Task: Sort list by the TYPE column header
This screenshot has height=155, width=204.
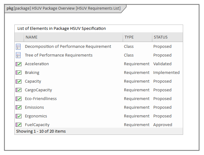Action: click(129, 37)
